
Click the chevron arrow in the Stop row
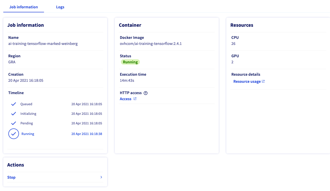click(101, 177)
